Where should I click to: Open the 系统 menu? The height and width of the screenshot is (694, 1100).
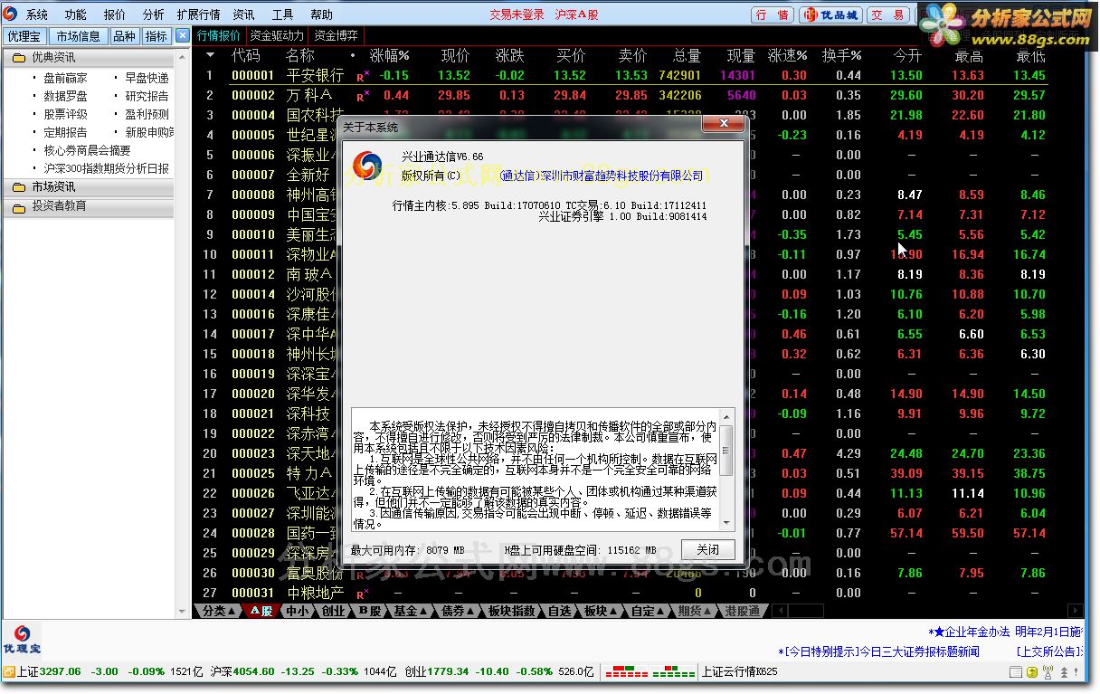(x=37, y=15)
